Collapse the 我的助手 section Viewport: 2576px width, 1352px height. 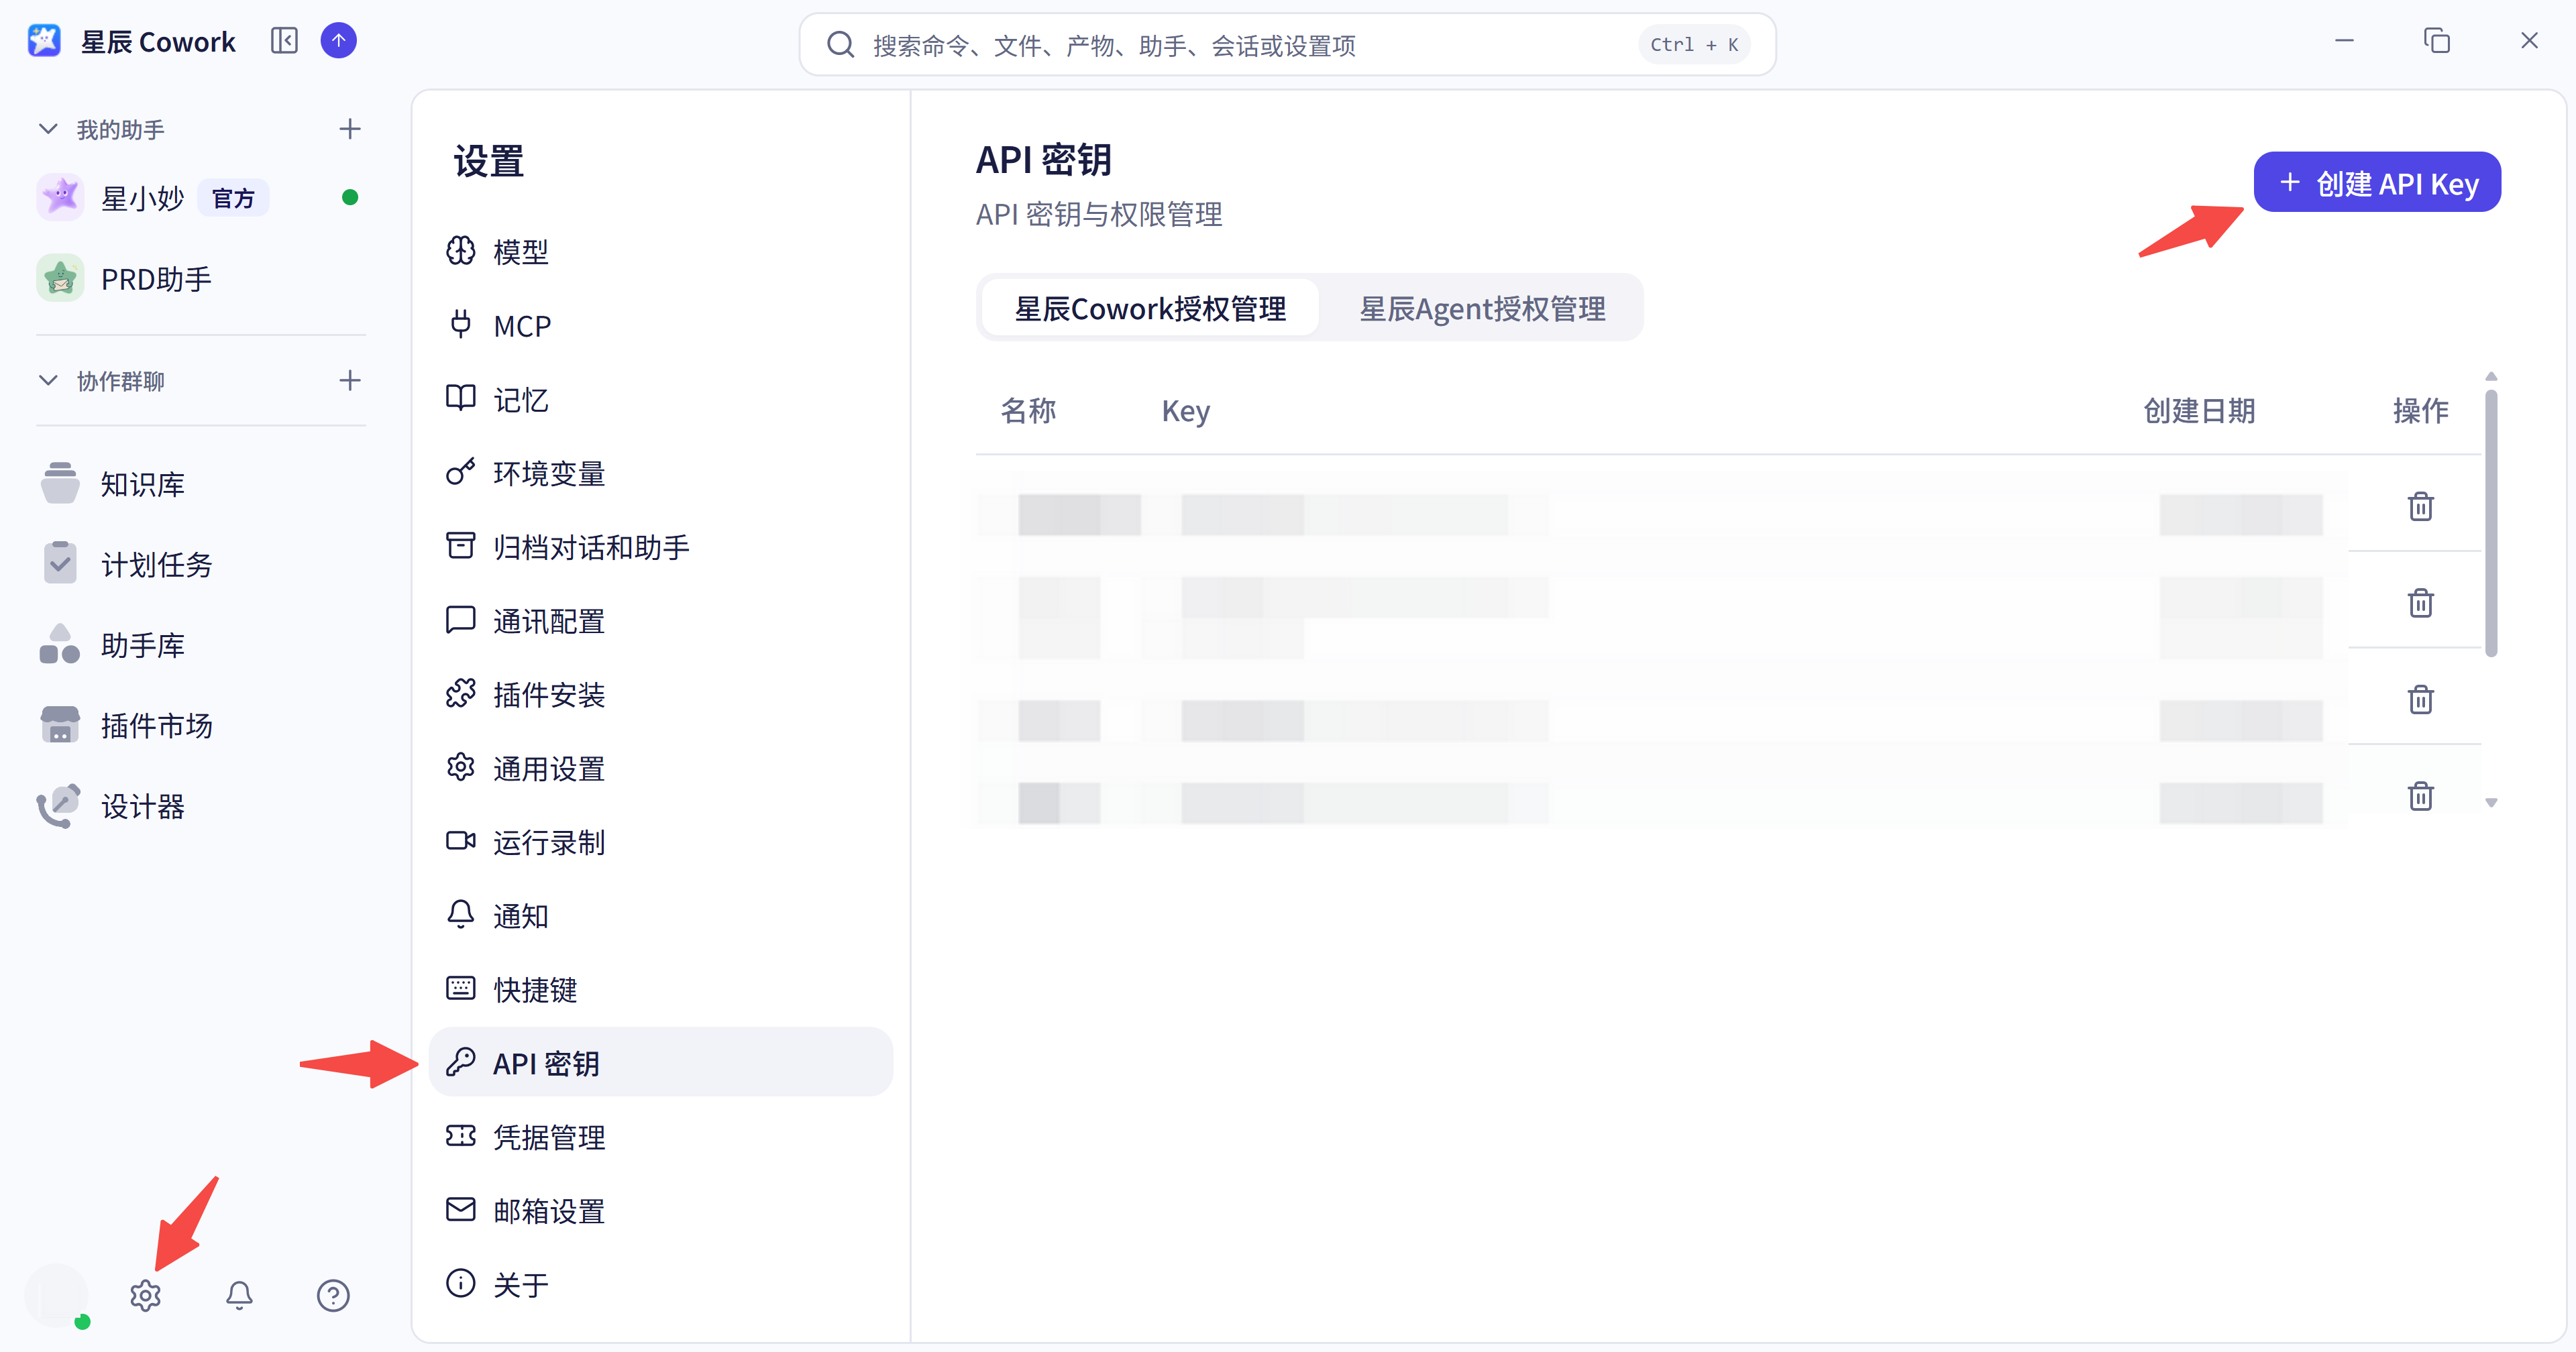48,129
